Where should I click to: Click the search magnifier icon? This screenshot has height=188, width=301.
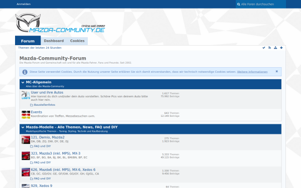click(x=238, y=4)
